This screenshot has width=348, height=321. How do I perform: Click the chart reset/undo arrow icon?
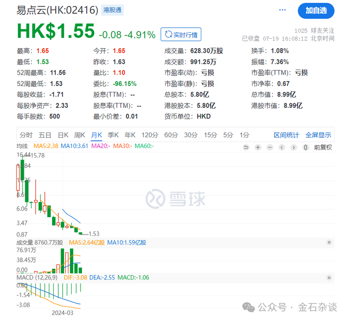click(246, 147)
